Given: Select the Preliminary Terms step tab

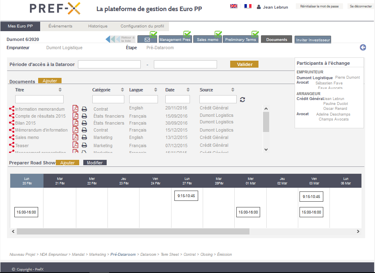Looking at the screenshot, I should 240,40.
